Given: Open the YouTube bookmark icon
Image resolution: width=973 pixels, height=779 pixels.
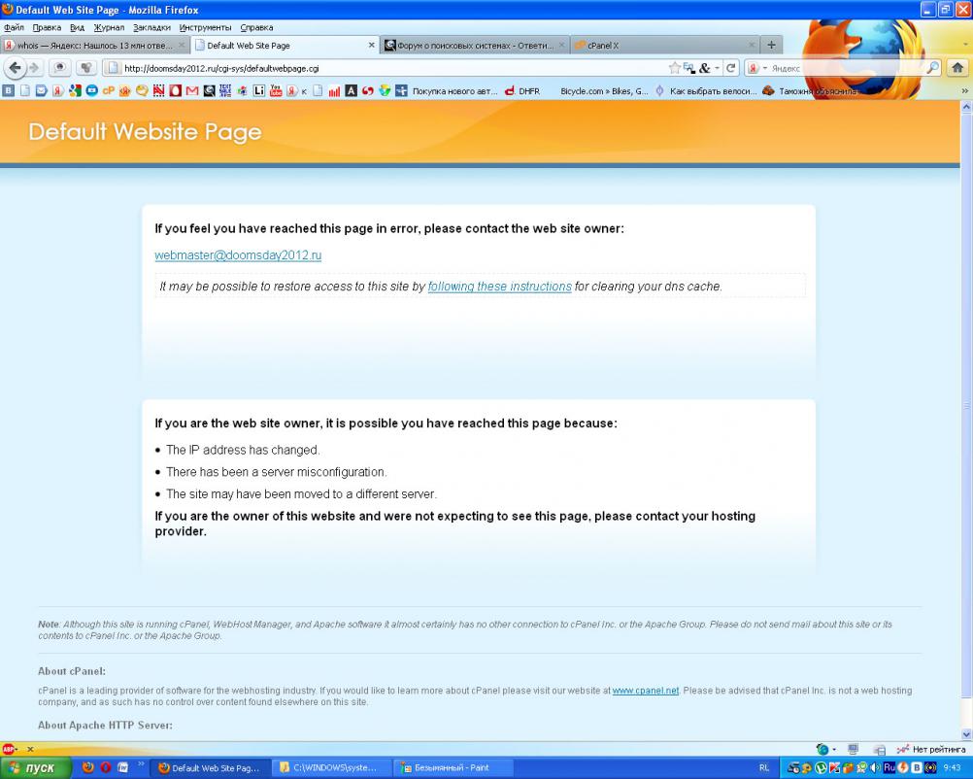Looking at the screenshot, I should point(276,90).
